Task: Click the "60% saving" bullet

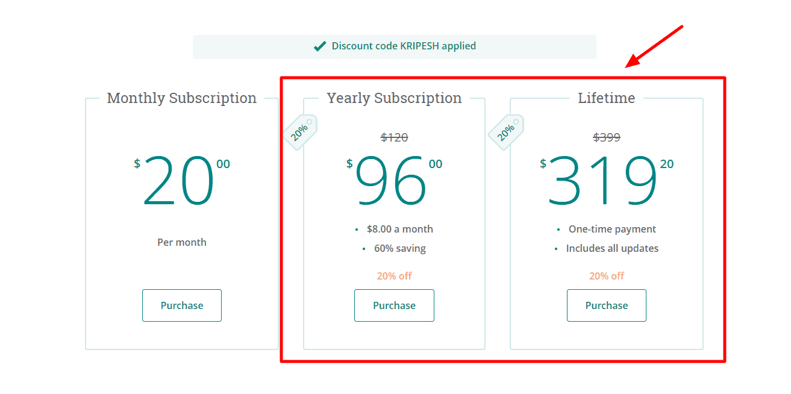Action: click(399, 248)
